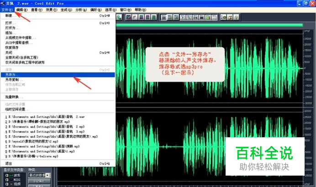Choose 打开... from the file menu

pos(58,23)
